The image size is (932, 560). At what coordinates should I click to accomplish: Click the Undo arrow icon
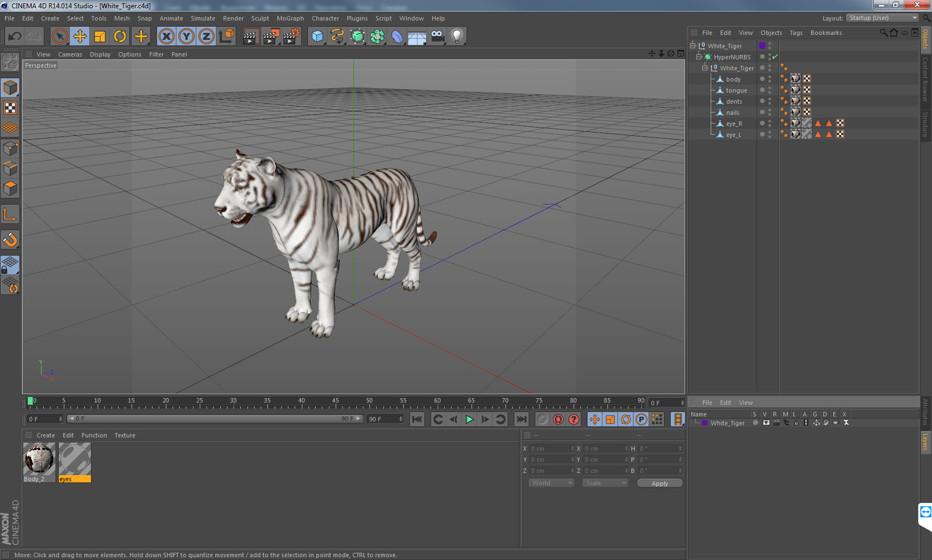coord(15,37)
